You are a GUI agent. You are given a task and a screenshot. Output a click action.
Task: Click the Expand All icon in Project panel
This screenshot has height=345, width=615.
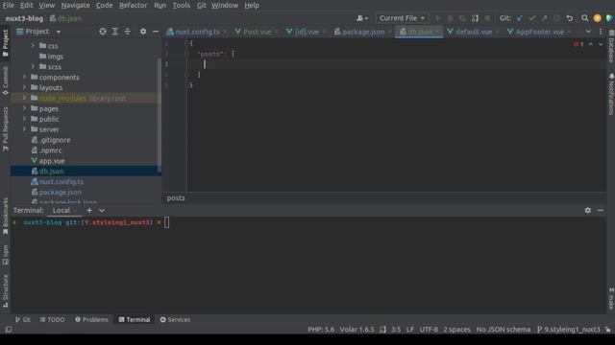115,32
